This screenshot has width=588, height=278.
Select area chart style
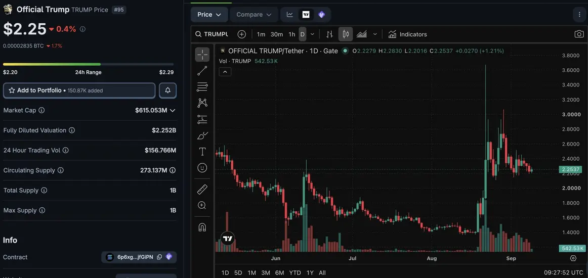point(361,34)
